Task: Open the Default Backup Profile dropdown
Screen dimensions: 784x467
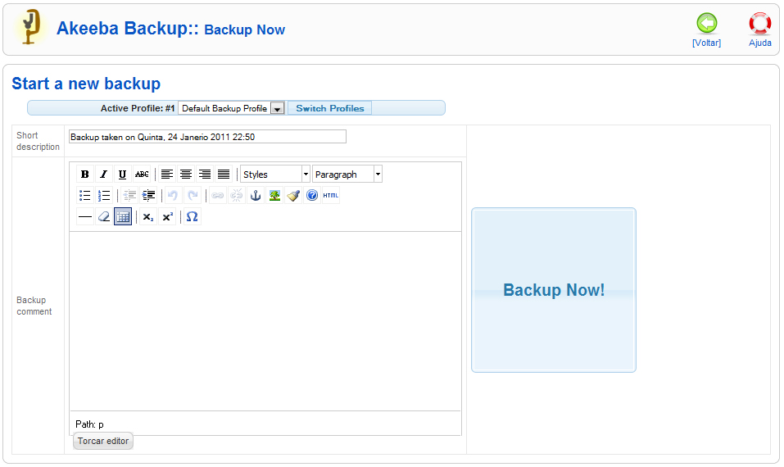Action: (x=232, y=108)
